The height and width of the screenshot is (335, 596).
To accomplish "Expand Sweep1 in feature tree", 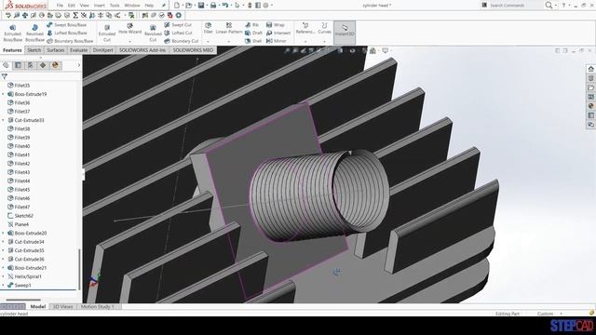I will [x=4, y=286].
